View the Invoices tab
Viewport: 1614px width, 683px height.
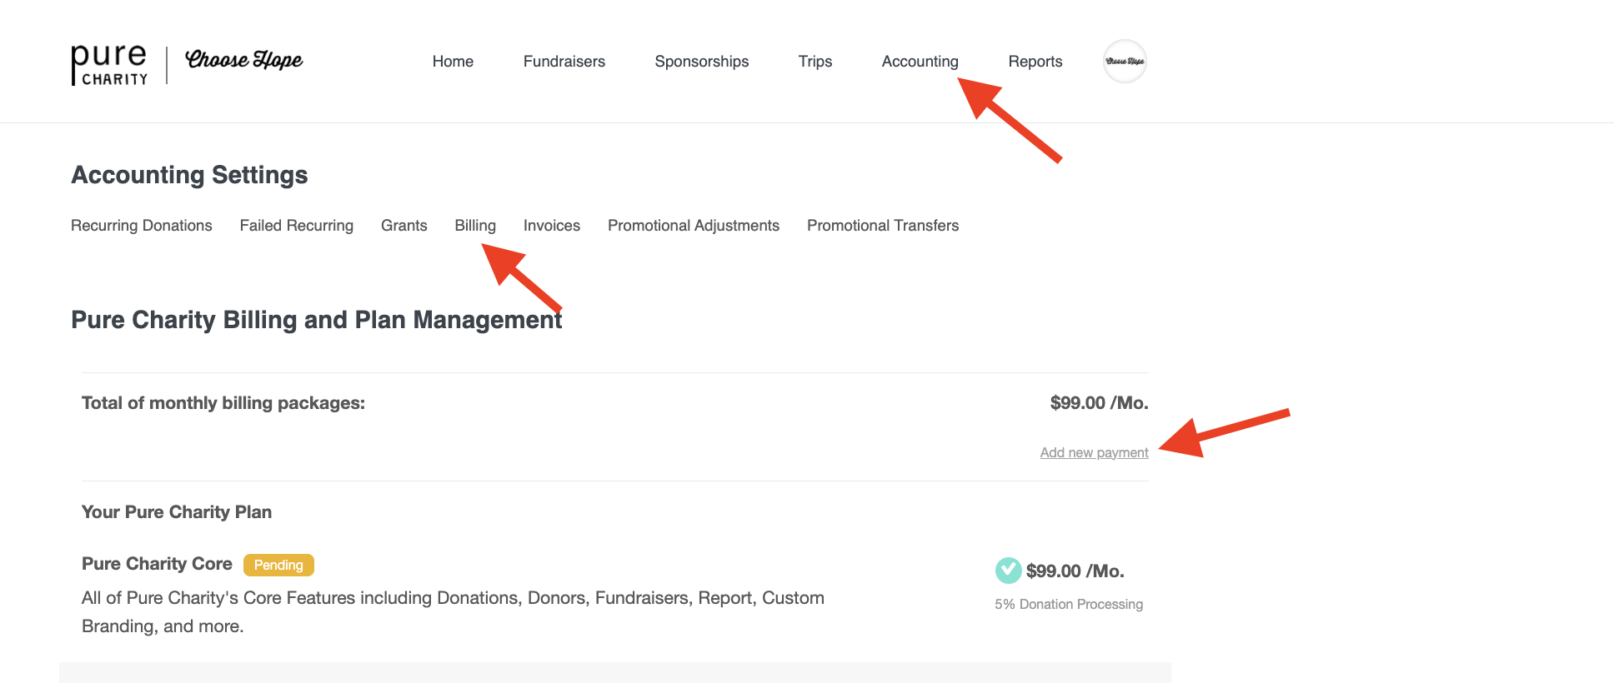pyautogui.click(x=551, y=226)
